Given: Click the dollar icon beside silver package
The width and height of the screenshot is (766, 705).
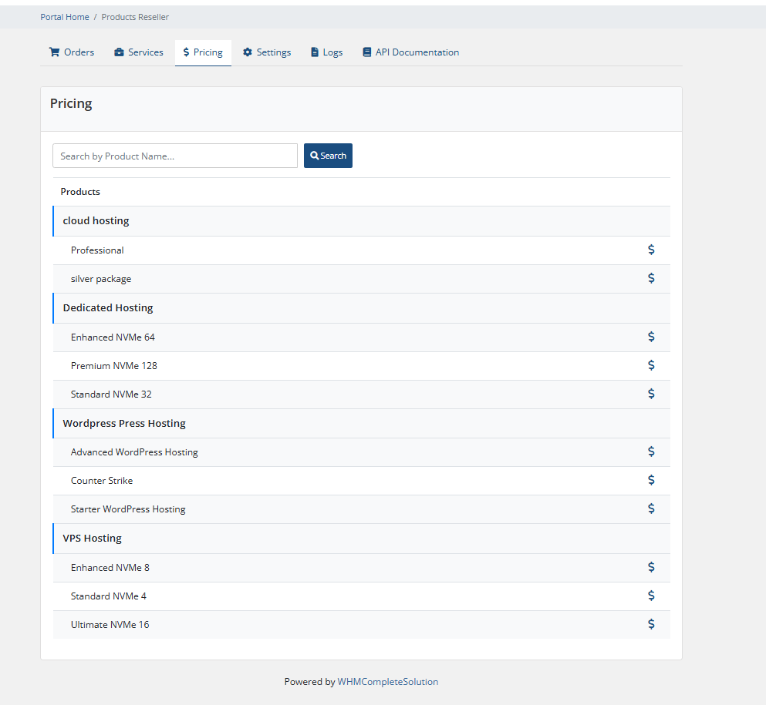Looking at the screenshot, I should (x=651, y=278).
